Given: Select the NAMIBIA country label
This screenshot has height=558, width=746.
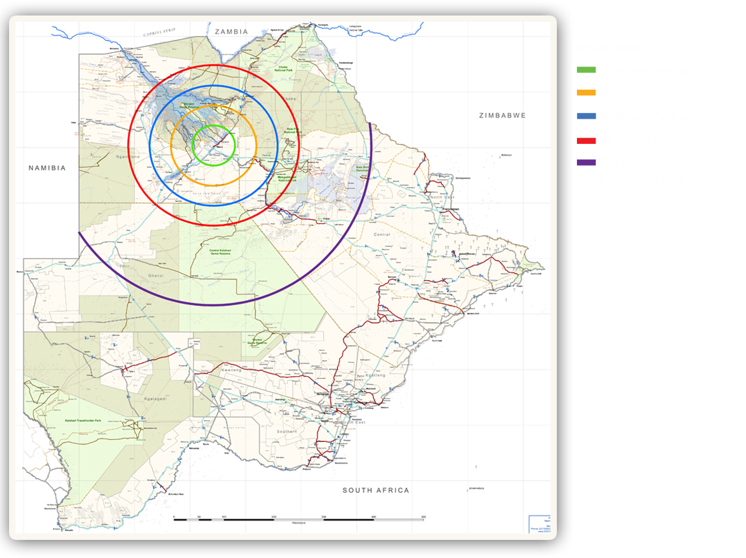Looking at the screenshot, I should point(47,168).
